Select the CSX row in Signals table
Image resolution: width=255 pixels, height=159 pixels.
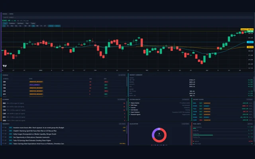coord(64,85)
